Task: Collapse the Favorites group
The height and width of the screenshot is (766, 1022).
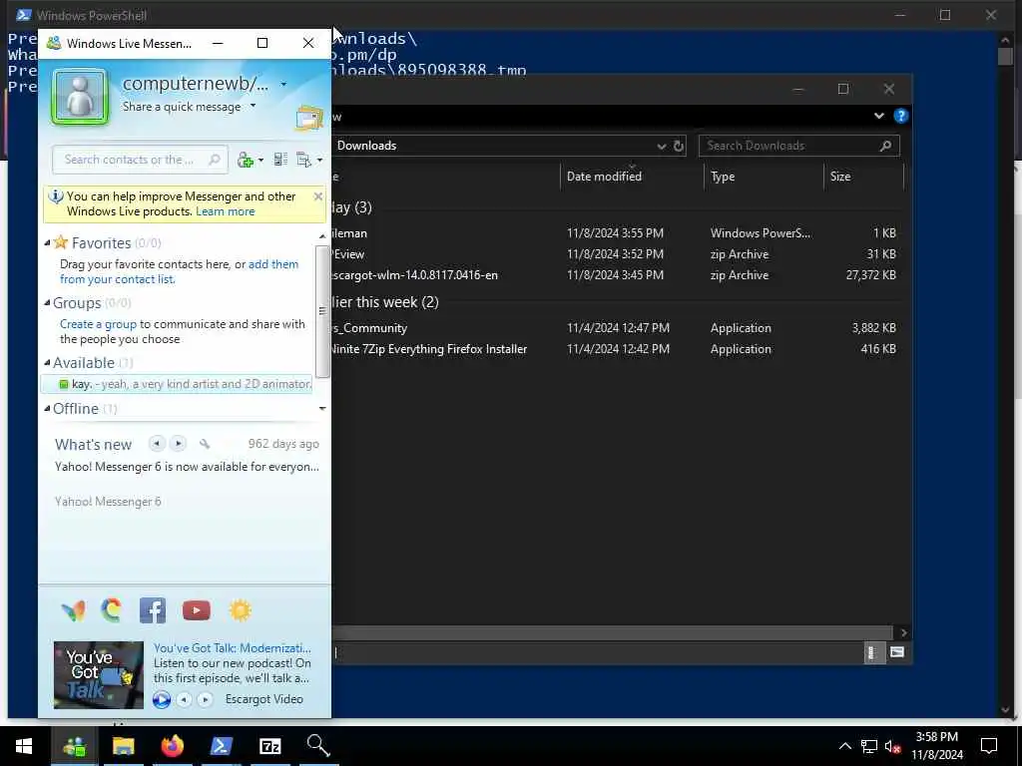Action: pyautogui.click(x=47, y=243)
